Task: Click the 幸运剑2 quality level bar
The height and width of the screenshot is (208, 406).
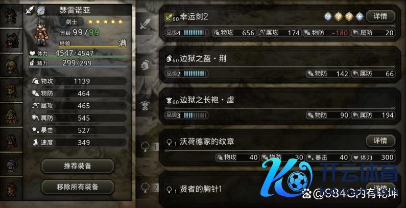Action: tap(196, 33)
